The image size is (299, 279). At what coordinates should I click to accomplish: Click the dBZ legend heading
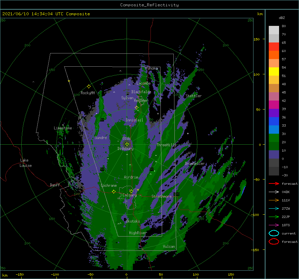(x=282, y=18)
